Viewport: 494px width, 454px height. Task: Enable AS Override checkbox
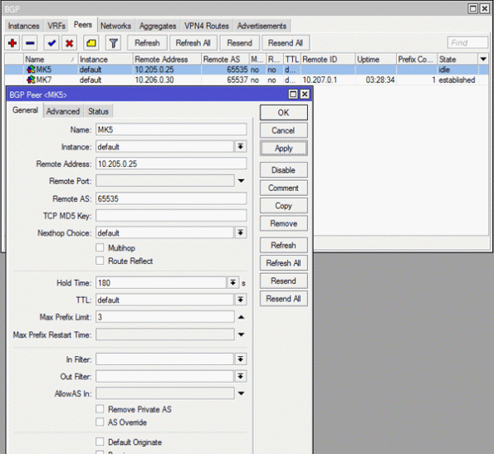[100, 422]
